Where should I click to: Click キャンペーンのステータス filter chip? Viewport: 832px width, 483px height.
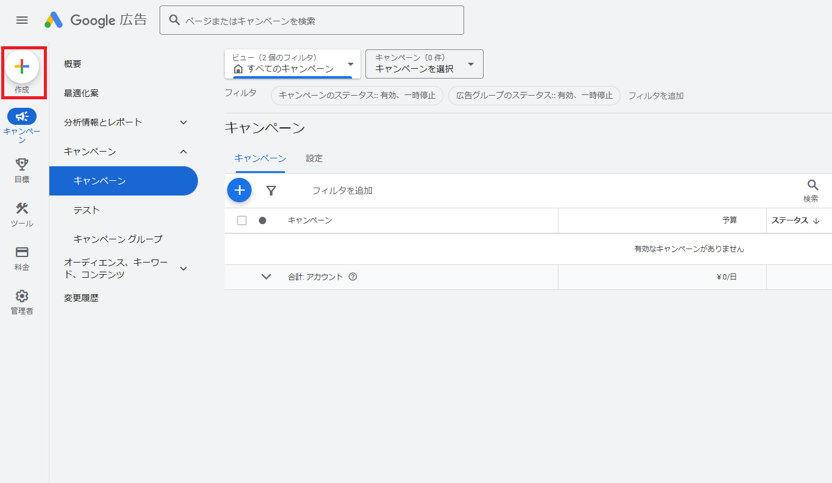point(357,96)
